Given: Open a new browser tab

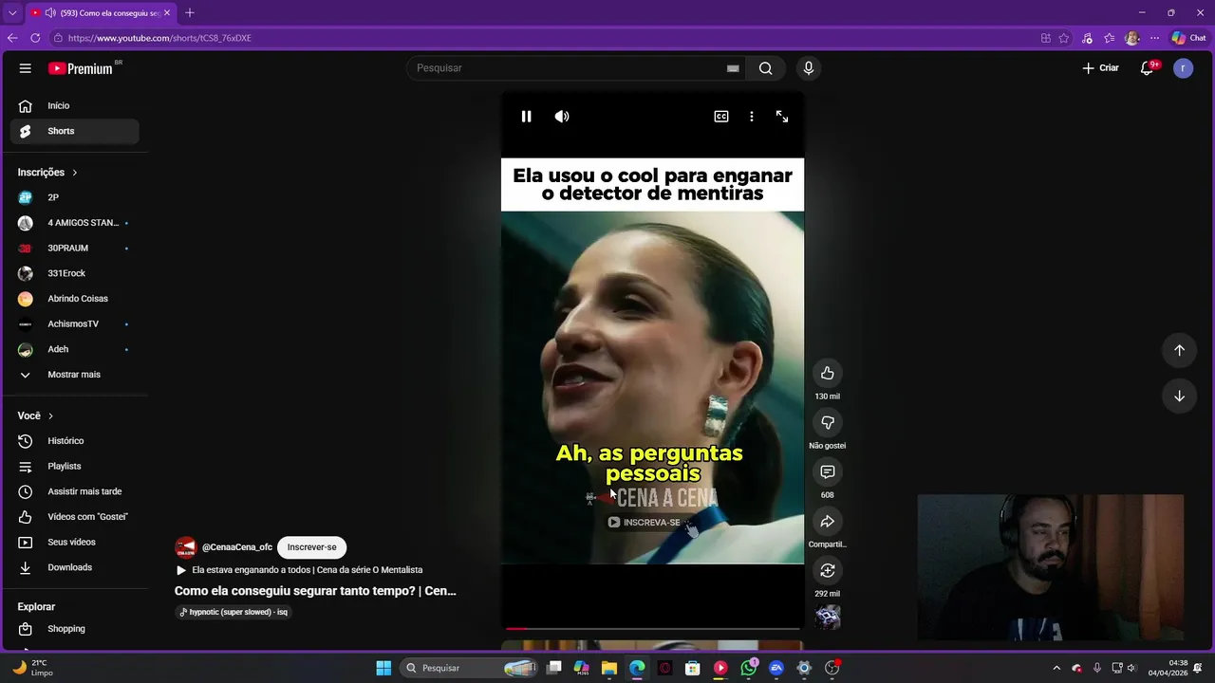Looking at the screenshot, I should point(190,12).
